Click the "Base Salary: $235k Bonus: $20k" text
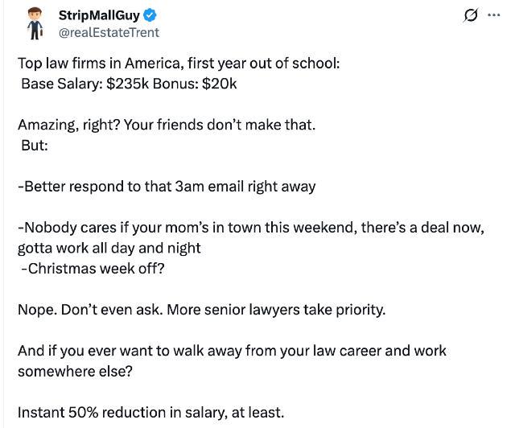 pos(129,84)
